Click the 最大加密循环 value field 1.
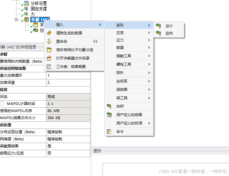 (x=68, y=75)
